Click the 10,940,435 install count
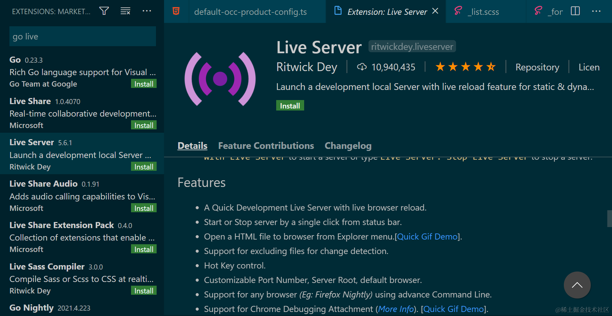This screenshot has height=316, width=612. pyautogui.click(x=393, y=67)
